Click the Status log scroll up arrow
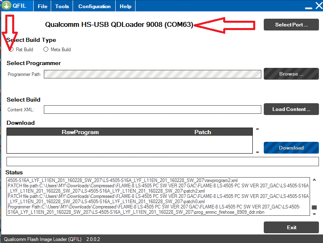This screenshot has height=243, width=323. pos(314,180)
